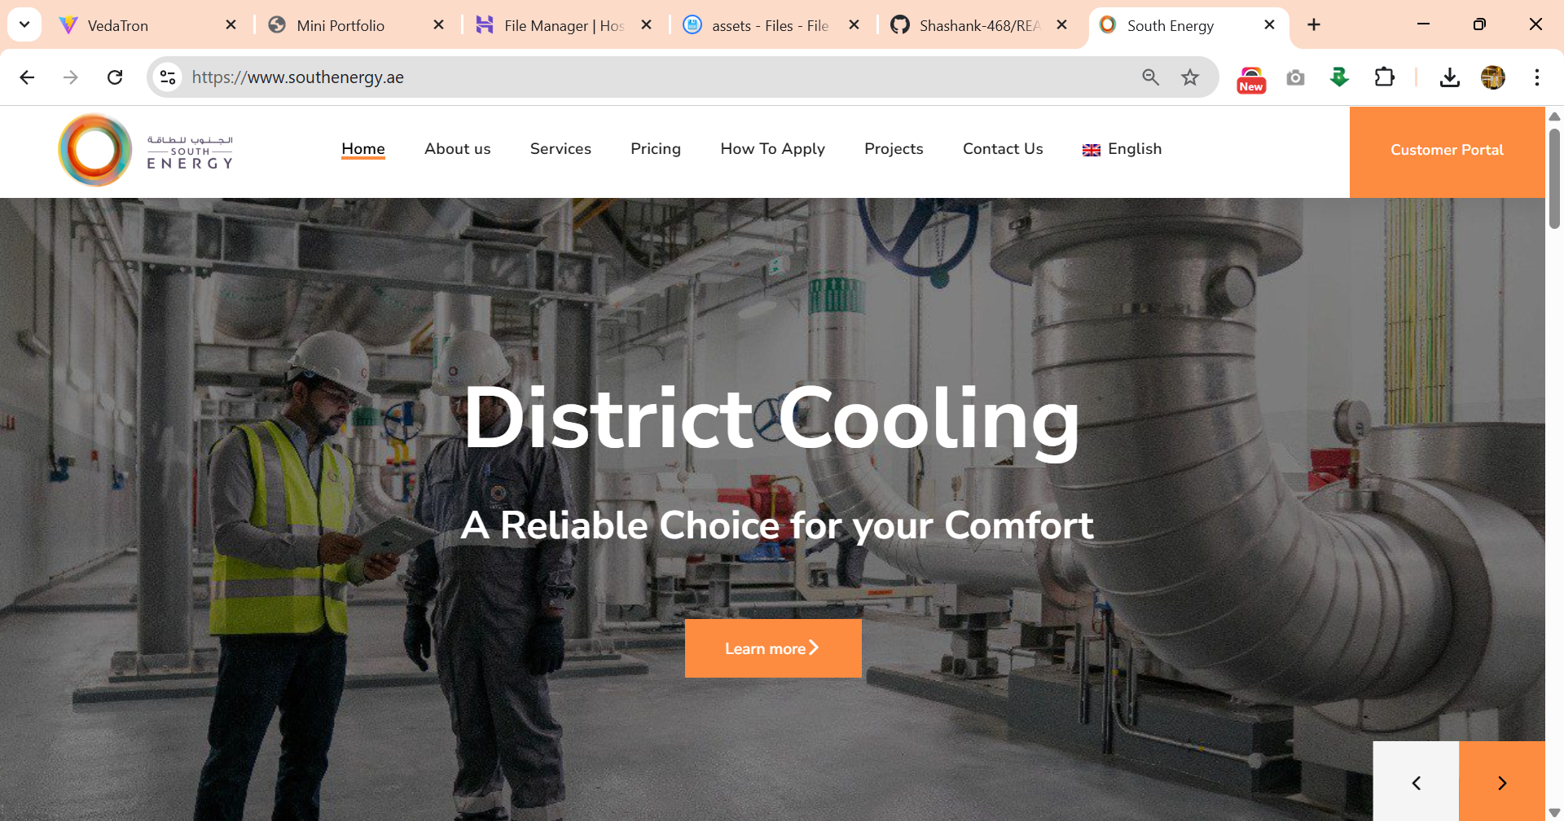Viewport: 1564px width, 821px height.
Task: Open the English language selector
Action: tap(1122, 149)
